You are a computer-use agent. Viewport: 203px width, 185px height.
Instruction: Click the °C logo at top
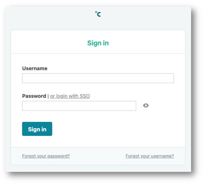[x=98, y=14]
